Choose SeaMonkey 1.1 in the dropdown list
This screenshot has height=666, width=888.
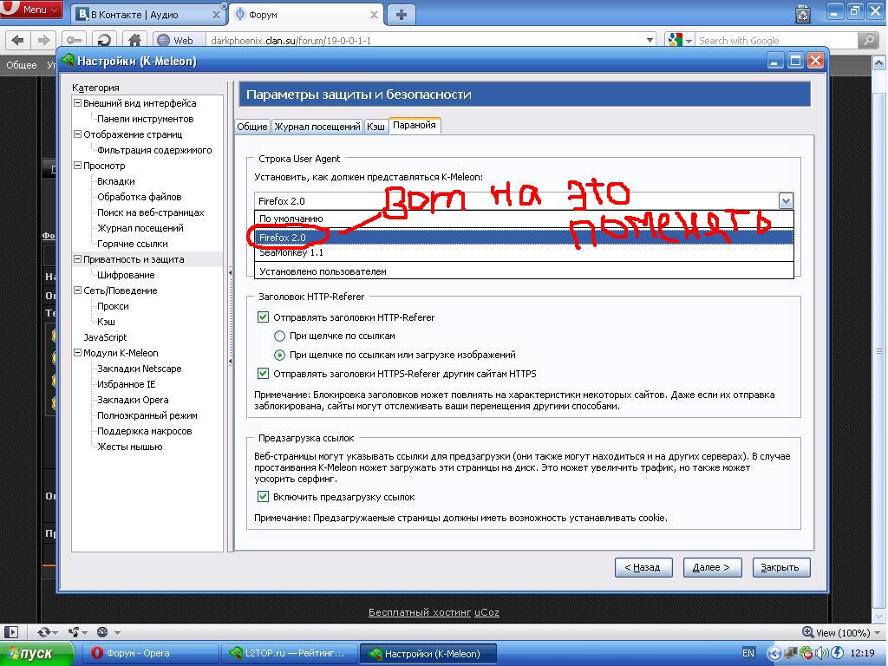click(x=525, y=253)
